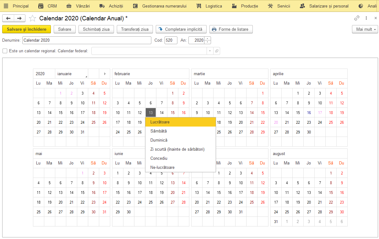The image size is (379, 239).
Task: Open the federal calendar dropdown arrow
Action: pos(210,51)
